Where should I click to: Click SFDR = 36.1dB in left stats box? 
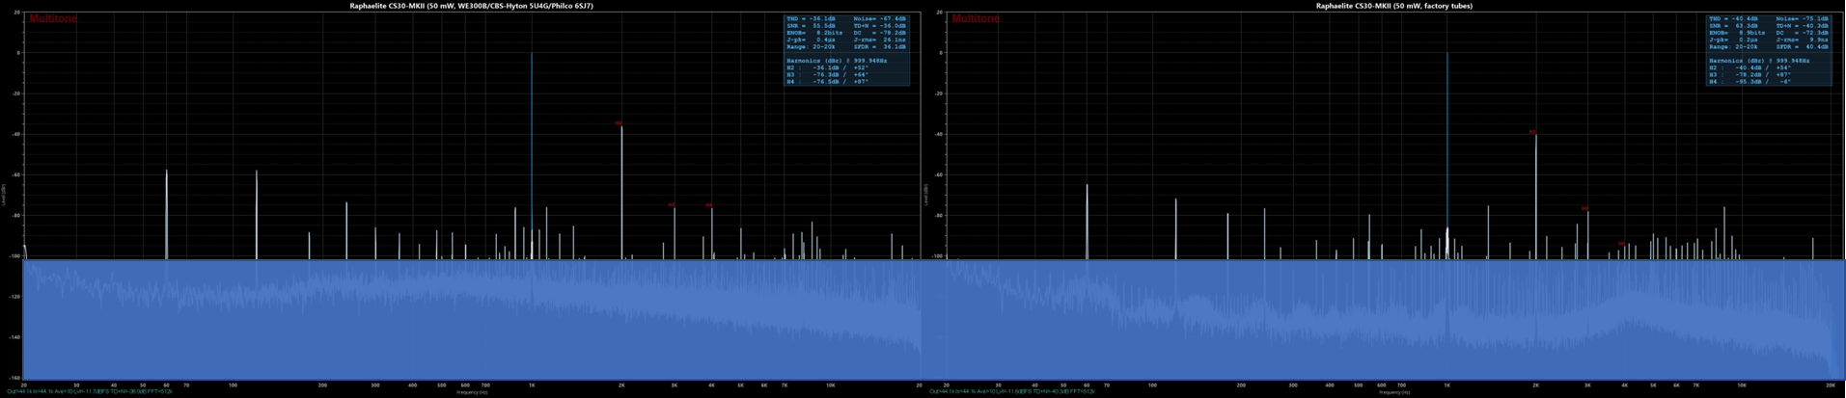[x=880, y=46]
